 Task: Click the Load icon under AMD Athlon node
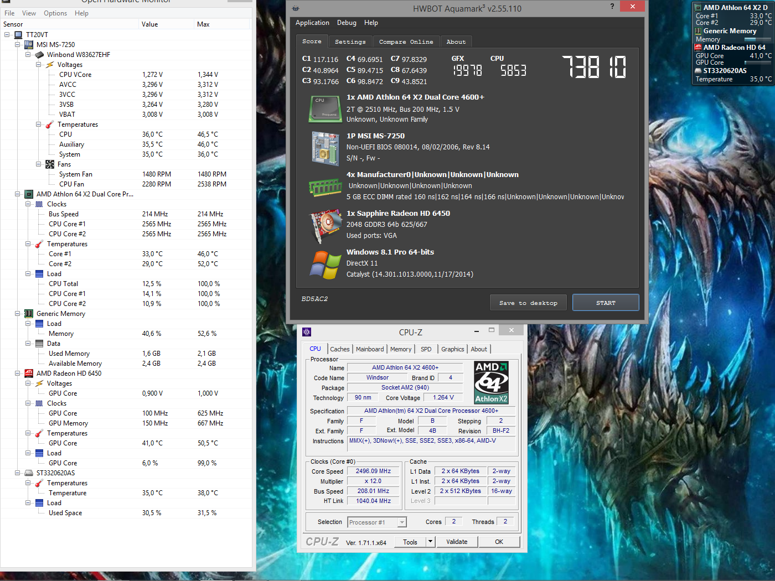39,274
